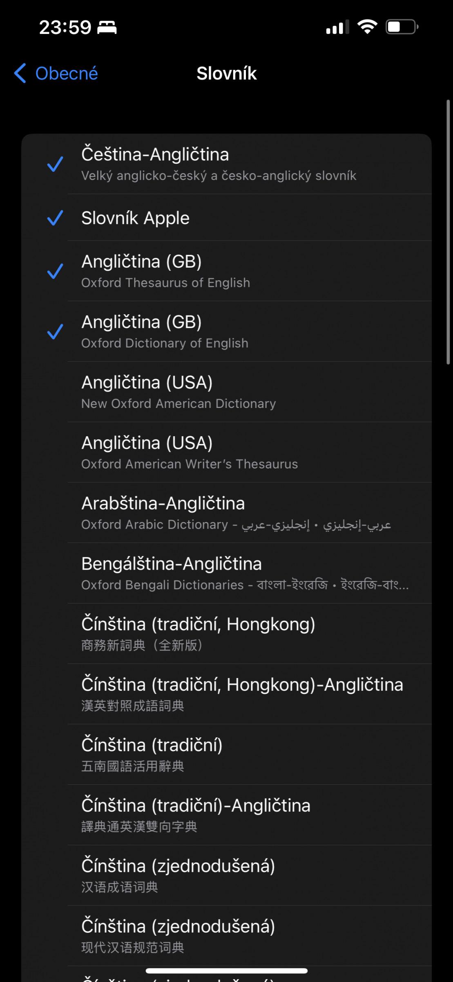Screen dimensions: 453x982
Task: Tap the 23:59 status bar clock
Action: (65, 28)
